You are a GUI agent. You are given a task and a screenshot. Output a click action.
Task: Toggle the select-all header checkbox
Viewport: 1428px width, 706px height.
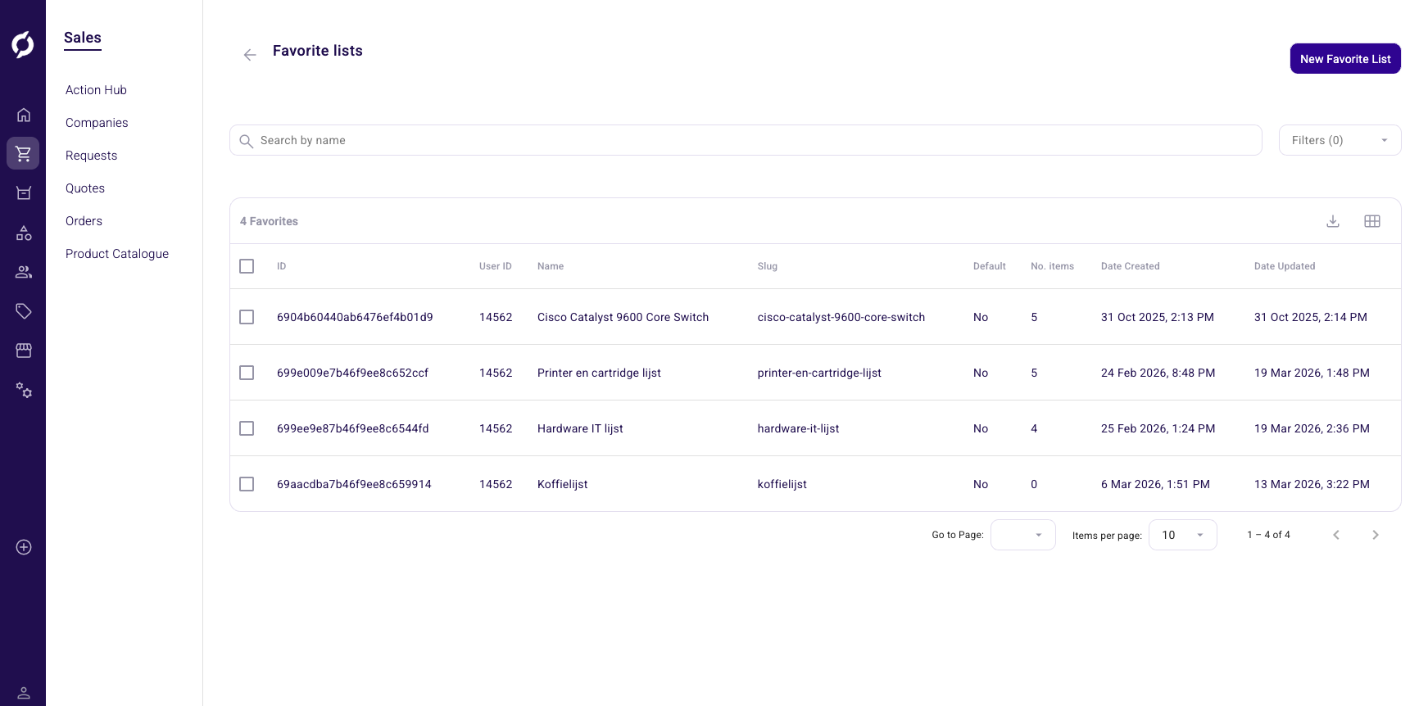click(x=247, y=266)
